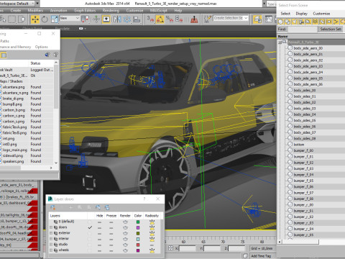Expand the interior layer node
The width and height of the screenshot is (345, 259).
pyautogui.click(x=51, y=239)
